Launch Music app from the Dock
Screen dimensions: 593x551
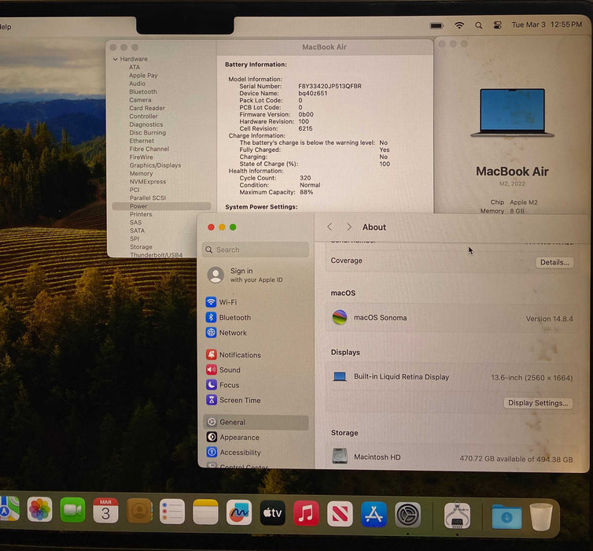click(306, 513)
